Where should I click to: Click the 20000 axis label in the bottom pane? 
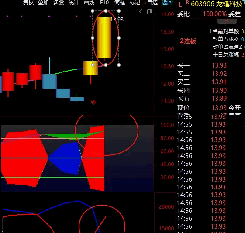tap(166, 207)
